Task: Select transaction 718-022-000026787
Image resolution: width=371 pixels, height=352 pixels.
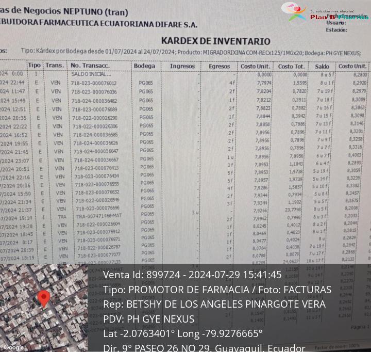Action: (x=99, y=247)
